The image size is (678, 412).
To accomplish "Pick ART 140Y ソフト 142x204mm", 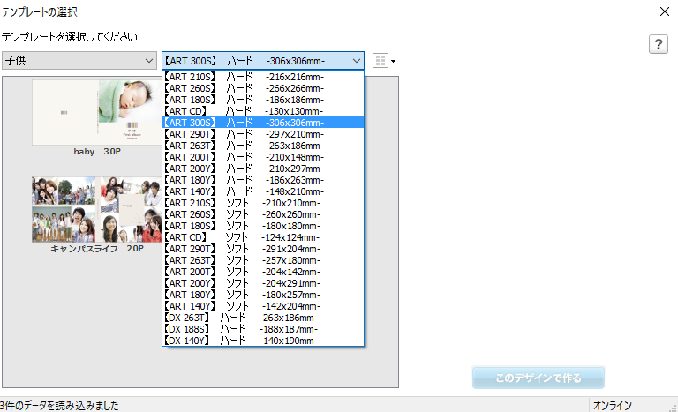I will click(x=263, y=305).
